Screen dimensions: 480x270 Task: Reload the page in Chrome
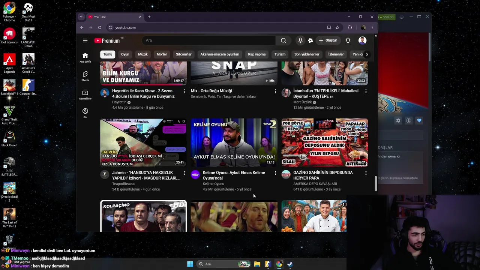coord(100,27)
